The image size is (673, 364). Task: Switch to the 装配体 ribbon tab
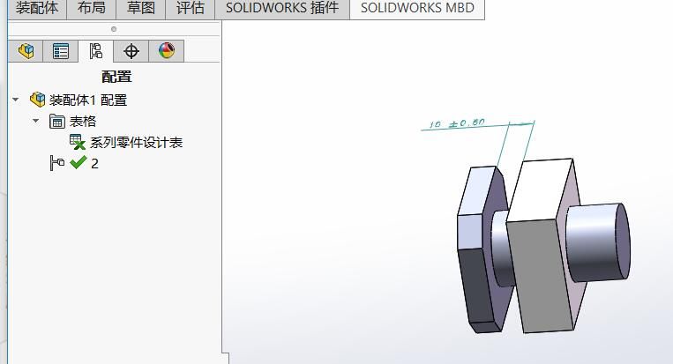[37, 9]
